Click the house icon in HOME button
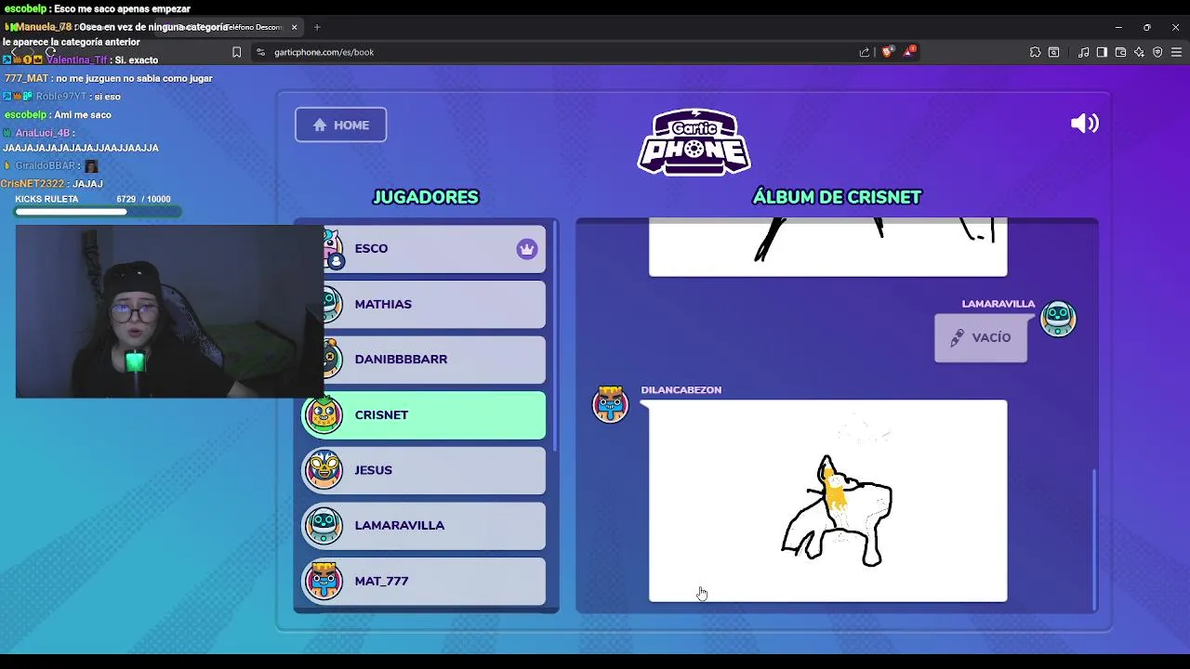The width and height of the screenshot is (1190, 669). (320, 125)
